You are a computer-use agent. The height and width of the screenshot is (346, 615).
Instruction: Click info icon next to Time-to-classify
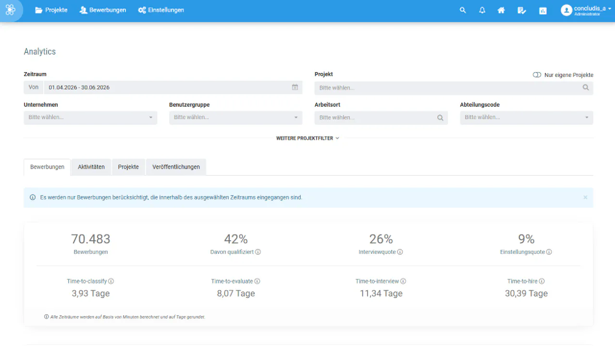pos(111,281)
